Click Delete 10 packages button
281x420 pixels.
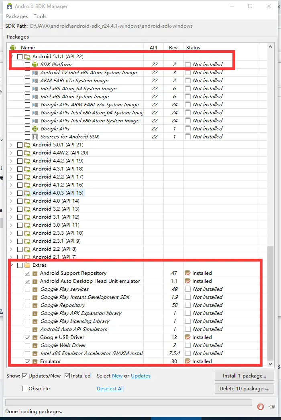click(244, 389)
